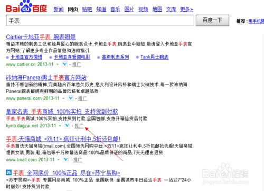Click the V verification icon beside www.tmall.com
This screenshot has width=264, height=191.
[x=65, y=159]
